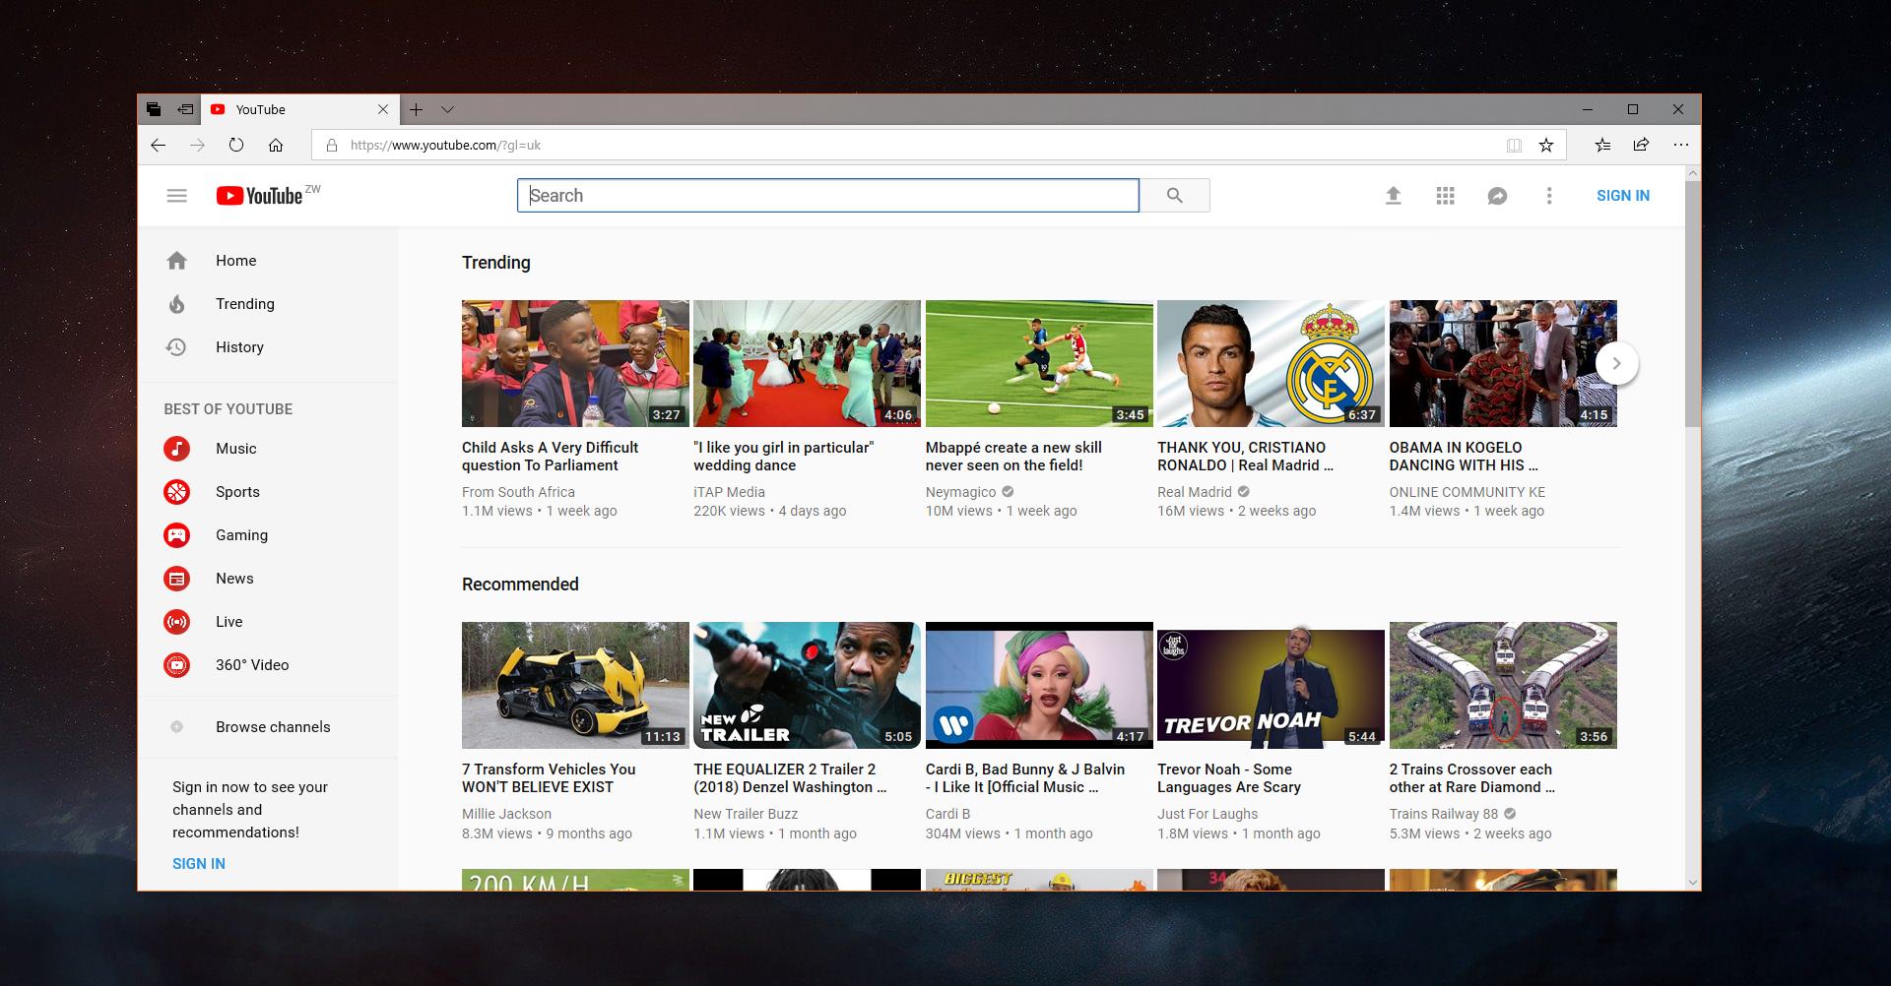Show next trending videos arrow
The height and width of the screenshot is (986, 1891).
1616,363
